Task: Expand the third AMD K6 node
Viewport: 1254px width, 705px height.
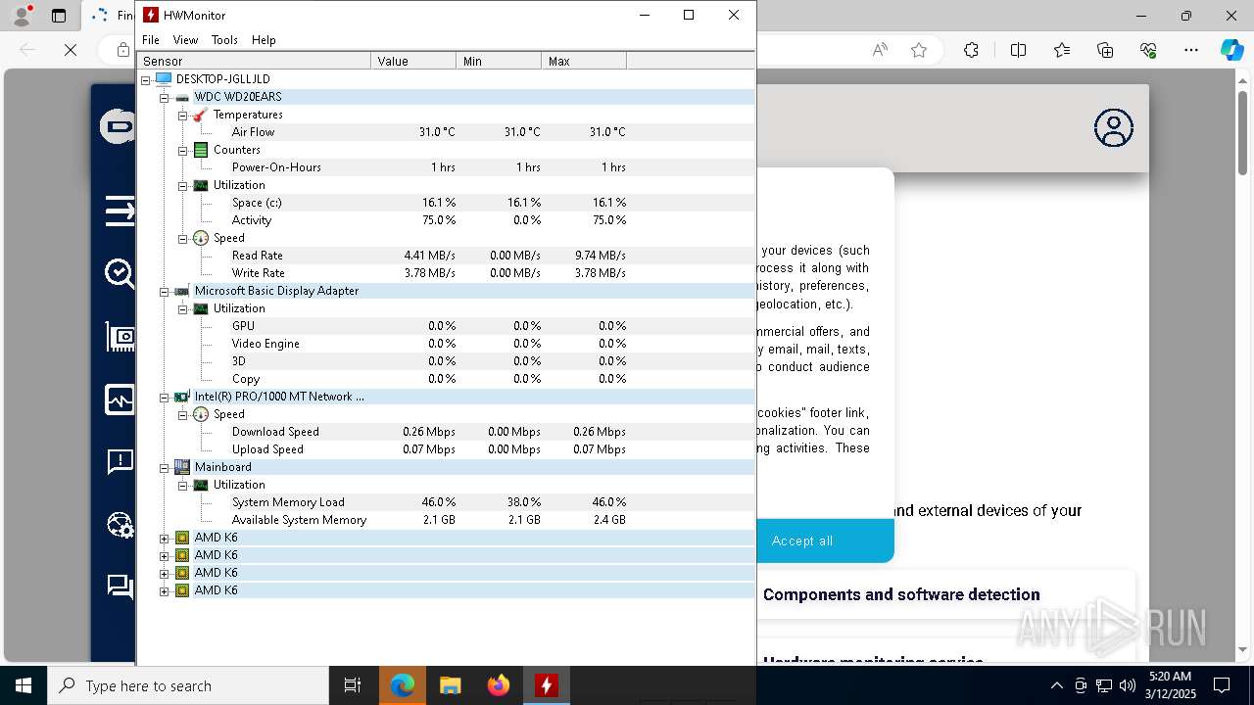Action: [165, 573]
